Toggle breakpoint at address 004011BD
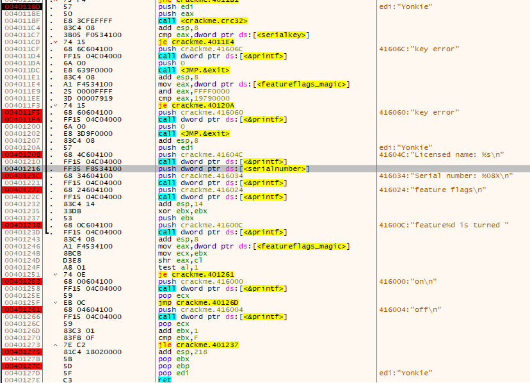Screen dimensions: 530x383 pos(23,6)
